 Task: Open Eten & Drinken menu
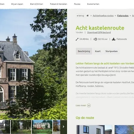[37, 4]
